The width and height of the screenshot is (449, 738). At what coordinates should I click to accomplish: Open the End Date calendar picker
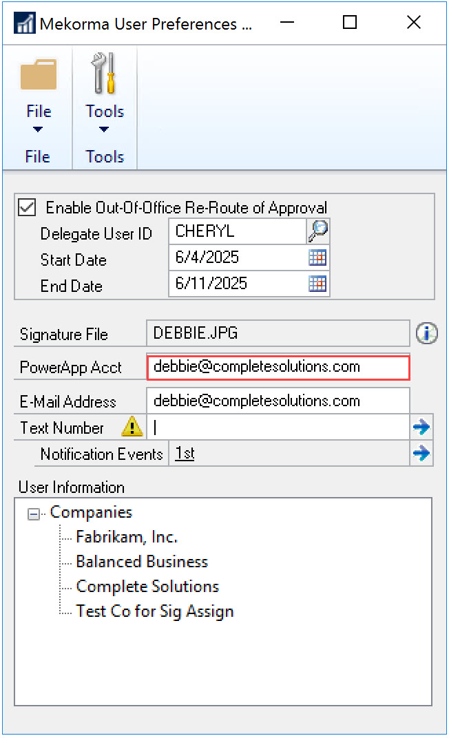317,284
